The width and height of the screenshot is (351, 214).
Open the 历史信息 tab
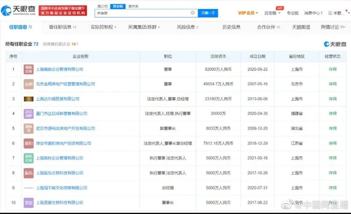click(x=231, y=27)
